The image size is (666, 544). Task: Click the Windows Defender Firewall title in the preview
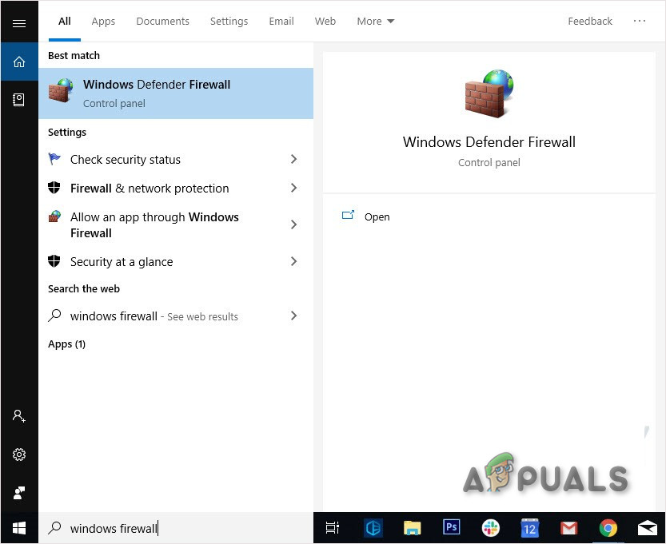coord(489,141)
